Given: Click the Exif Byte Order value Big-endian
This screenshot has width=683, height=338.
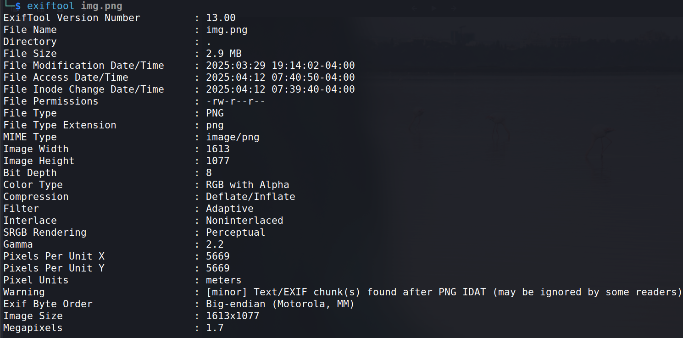Looking at the screenshot, I should coord(280,304).
